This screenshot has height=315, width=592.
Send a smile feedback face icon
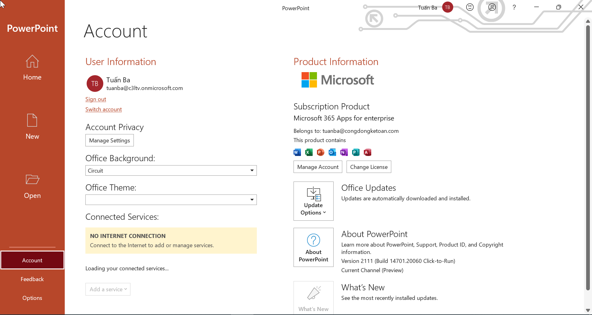point(470,7)
